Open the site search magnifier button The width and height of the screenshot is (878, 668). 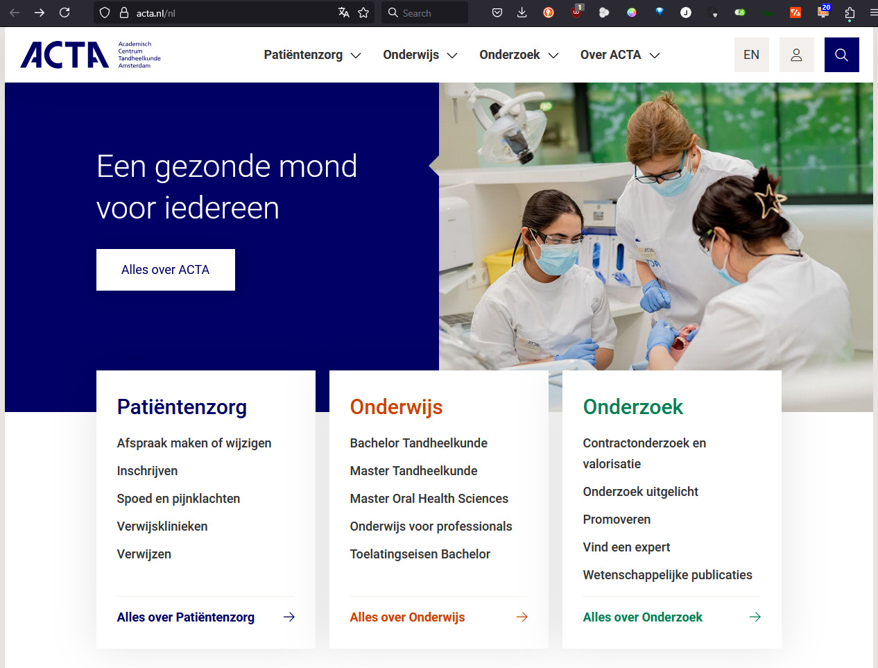coord(842,55)
